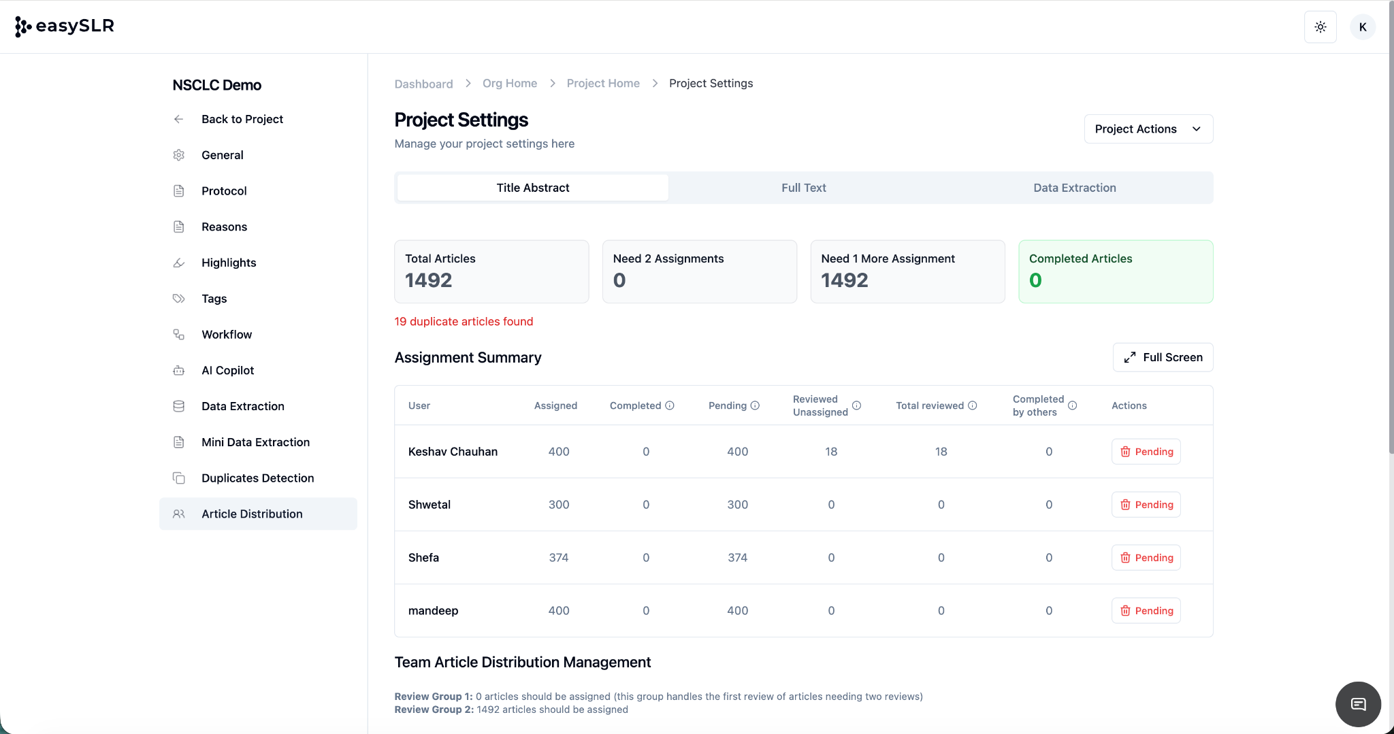Delete pending assignments for Keshav Chauhan
This screenshot has width=1394, height=734.
click(x=1146, y=452)
